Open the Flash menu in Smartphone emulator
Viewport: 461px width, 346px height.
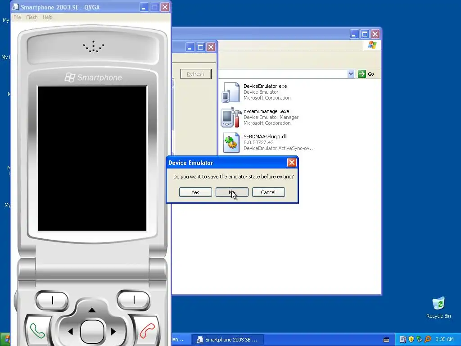point(32,18)
